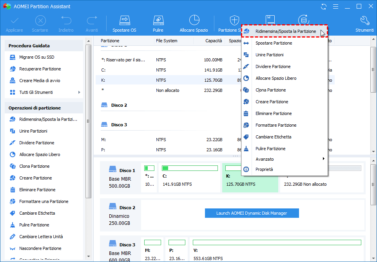
Task: Click the Avanti redo icon
Action: (x=92, y=21)
